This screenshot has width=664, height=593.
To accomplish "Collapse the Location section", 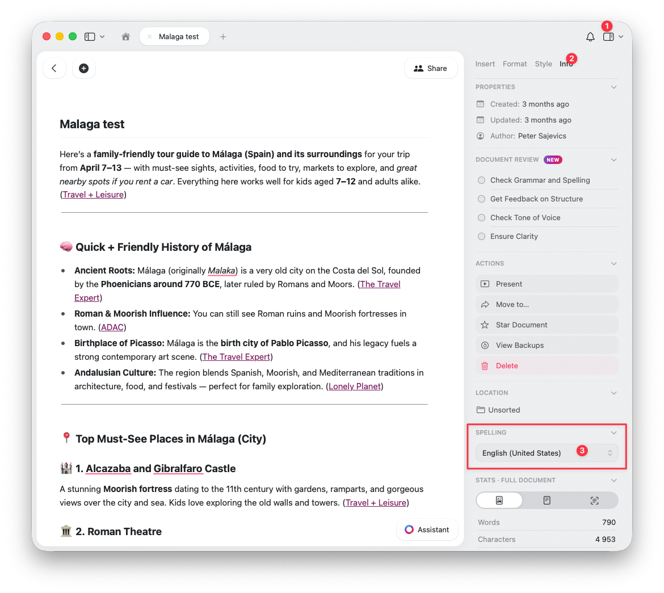I will [x=613, y=393].
